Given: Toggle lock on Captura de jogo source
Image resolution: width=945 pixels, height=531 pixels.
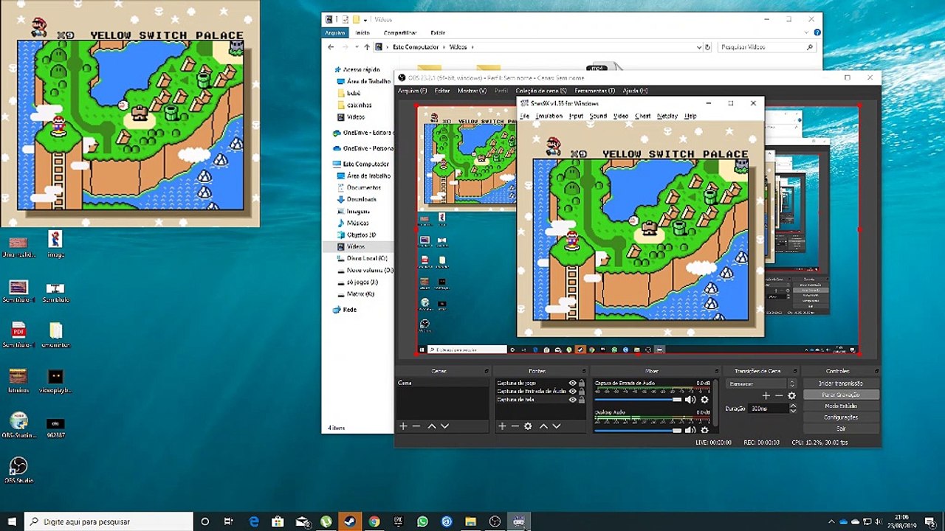Looking at the screenshot, I should point(582,383).
